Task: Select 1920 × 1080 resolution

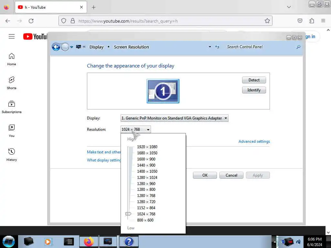Action: tap(147, 147)
